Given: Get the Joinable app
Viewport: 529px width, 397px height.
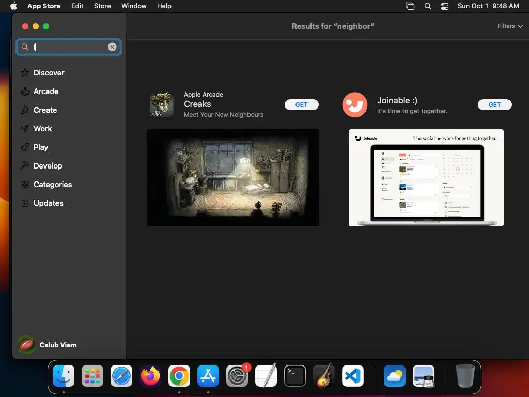Looking at the screenshot, I should [x=494, y=104].
